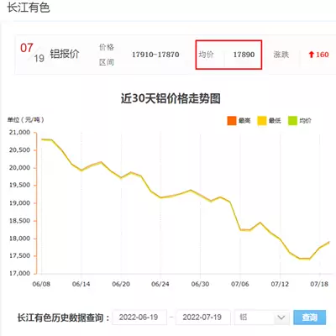Click the 单位（元/吨） unit label
The width and height of the screenshot is (336, 336).
[26, 120]
